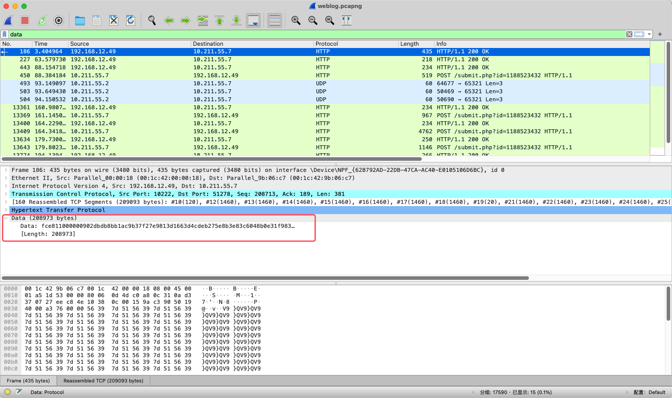The width and height of the screenshot is (672, 398).
Task: Click intelligent scrollbar packet minimap
Action: 657,98
